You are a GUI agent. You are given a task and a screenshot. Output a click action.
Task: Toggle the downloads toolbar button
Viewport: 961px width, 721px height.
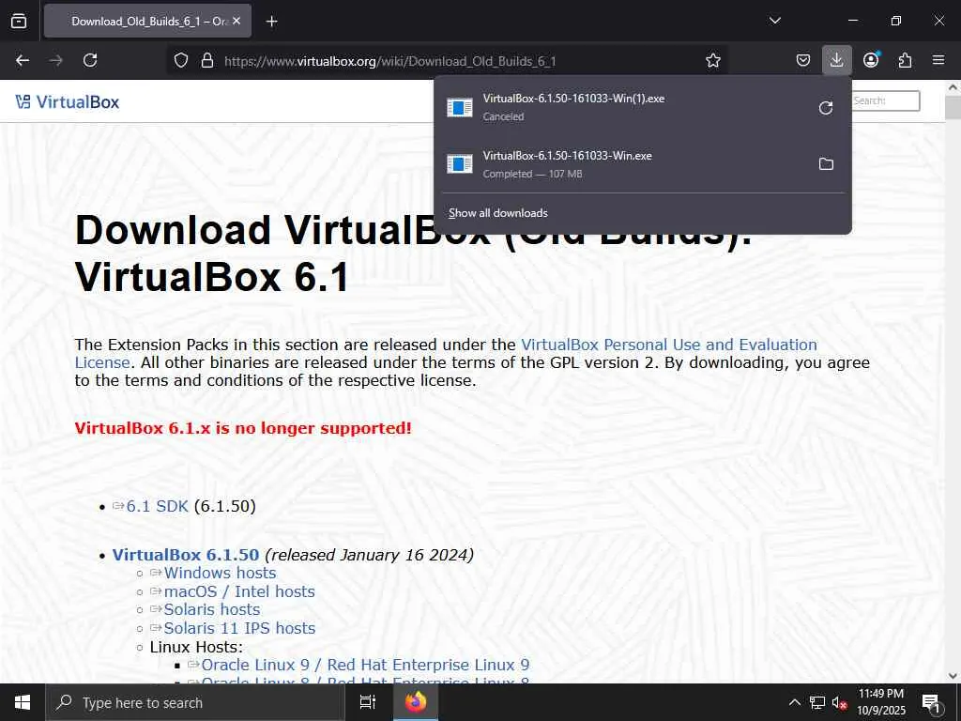pyautogui.click(x=836, y=60)
